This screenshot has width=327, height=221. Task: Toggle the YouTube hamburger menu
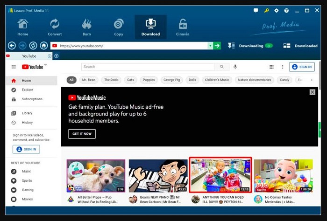click(x=14, y=67)
